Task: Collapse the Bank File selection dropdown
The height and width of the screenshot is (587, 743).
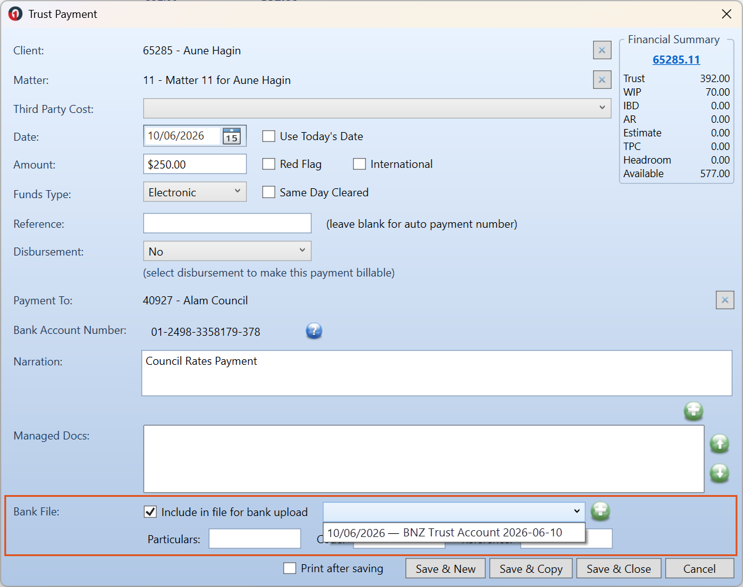Action: [577, 511]
